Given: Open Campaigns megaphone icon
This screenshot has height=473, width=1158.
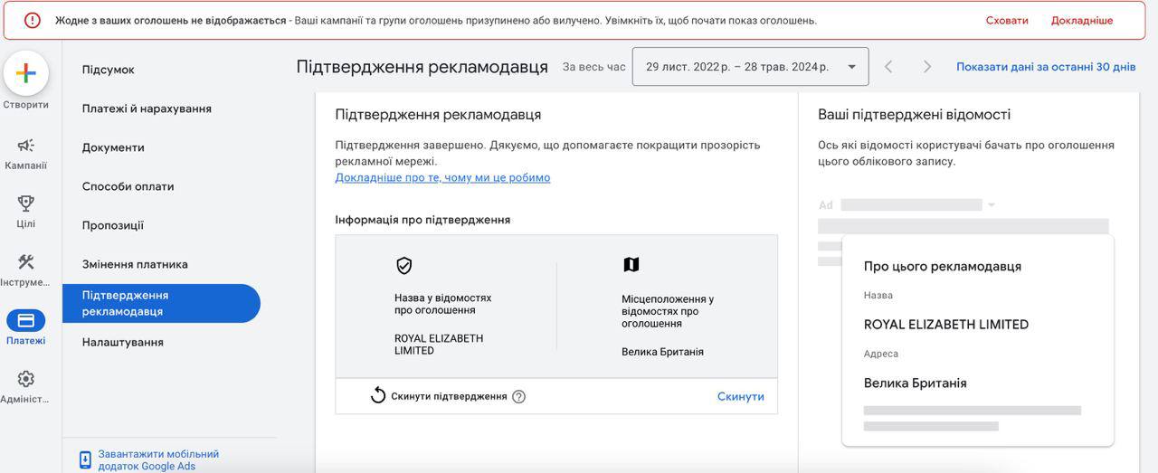Looking at the screenshot, I should point(26,146).
